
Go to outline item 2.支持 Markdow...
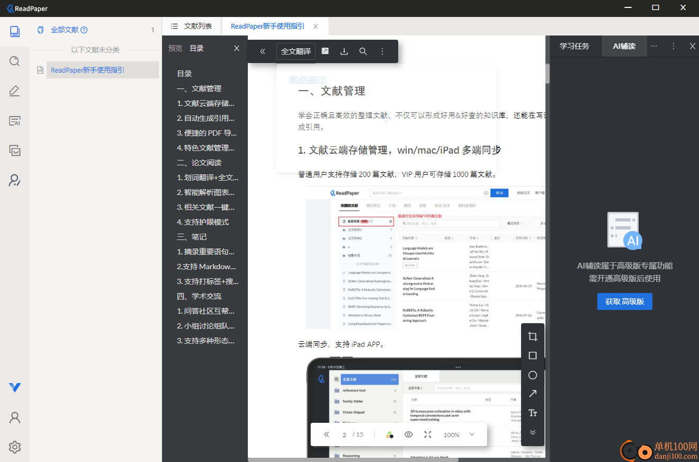point(207,266)
